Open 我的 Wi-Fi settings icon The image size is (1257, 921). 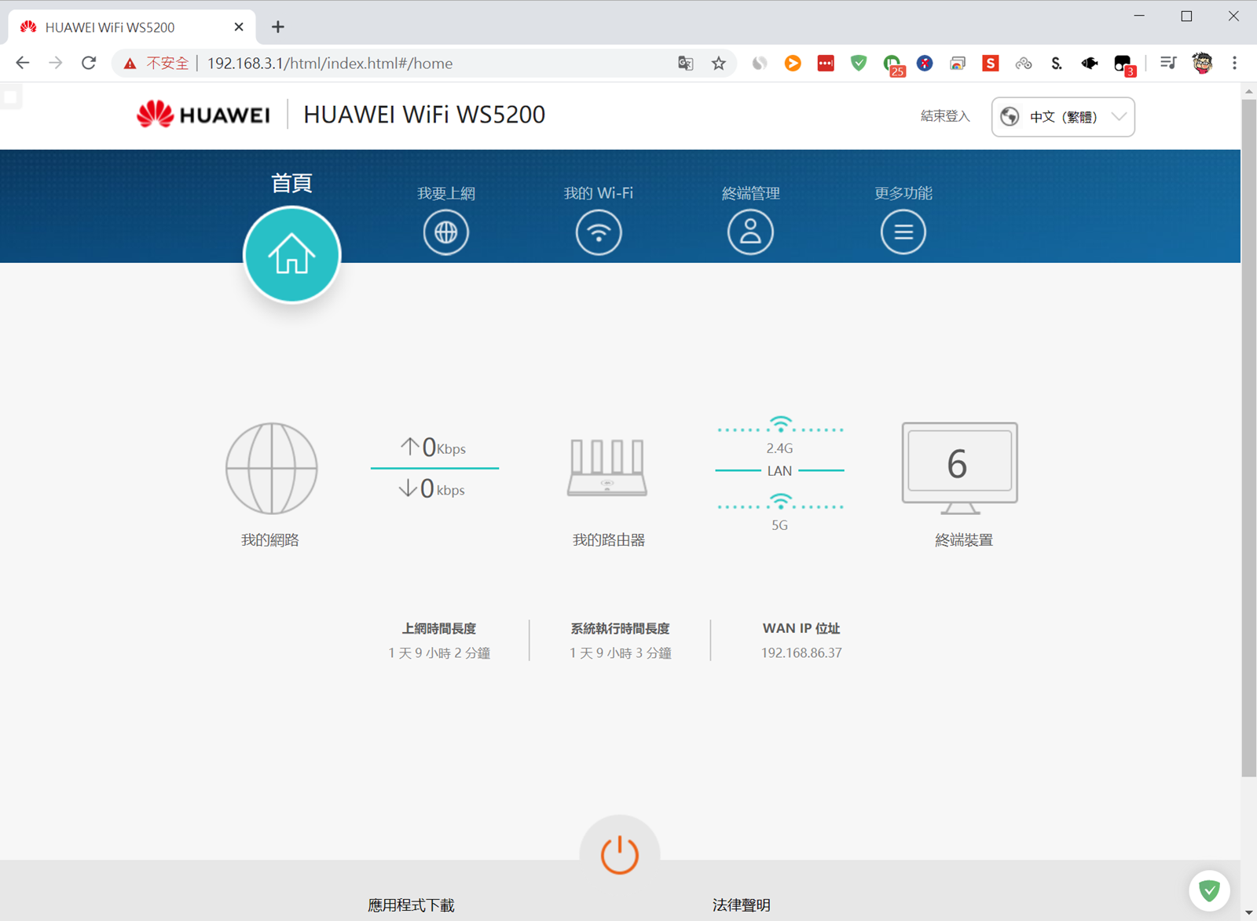[x=598, y=232]
